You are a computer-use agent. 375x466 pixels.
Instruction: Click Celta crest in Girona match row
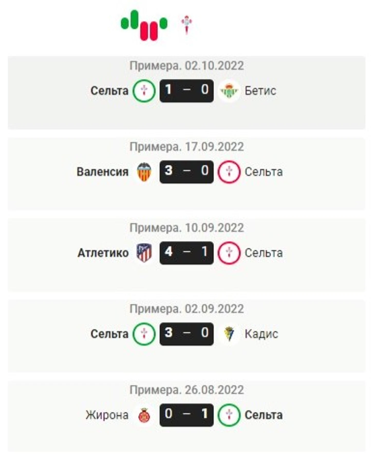229,415
